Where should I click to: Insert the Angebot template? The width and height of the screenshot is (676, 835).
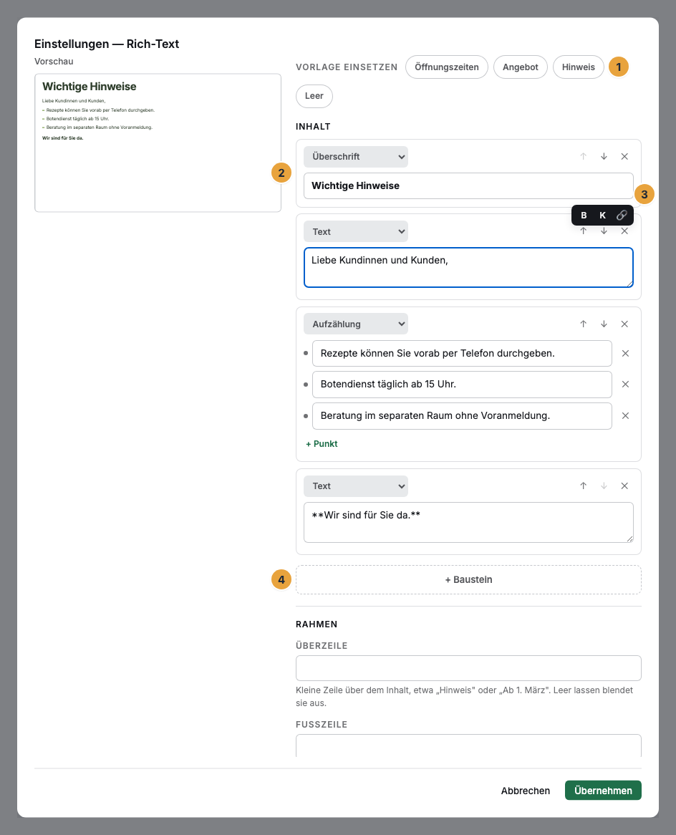pos(521,67)
